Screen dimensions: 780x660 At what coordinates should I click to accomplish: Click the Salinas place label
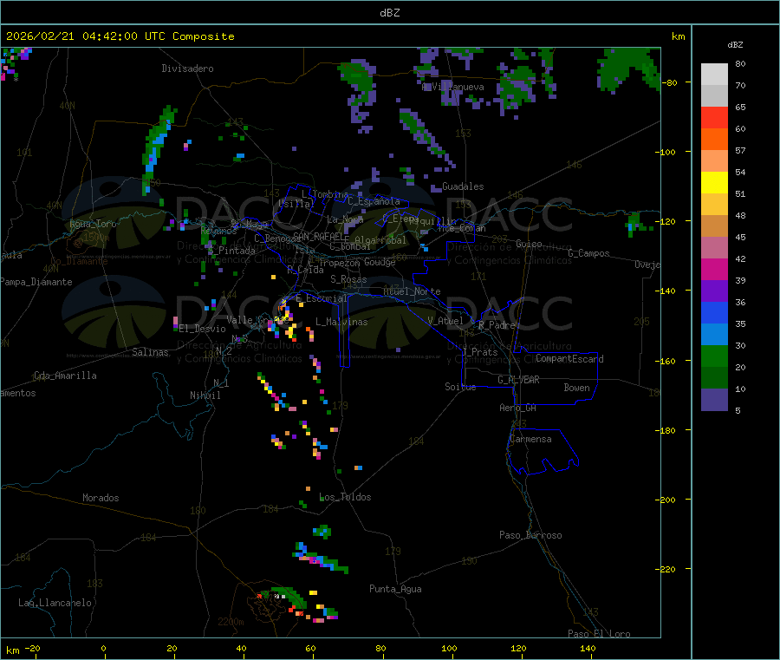tap(150, 352)
